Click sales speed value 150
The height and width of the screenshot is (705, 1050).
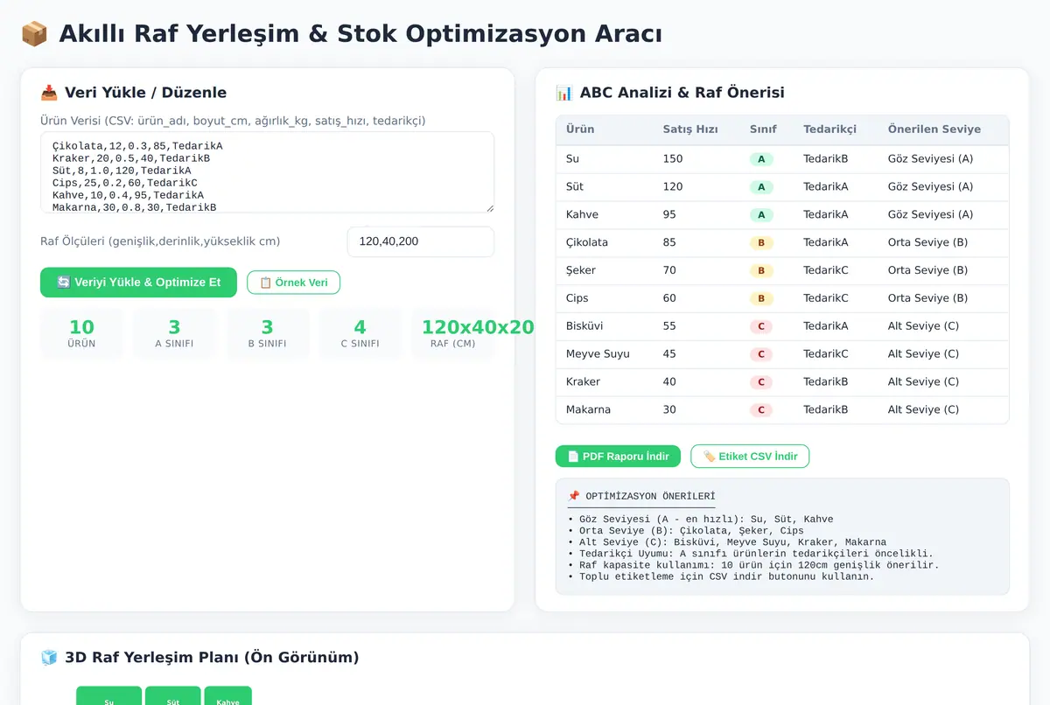pyautogui.click(x=673, y=159)
